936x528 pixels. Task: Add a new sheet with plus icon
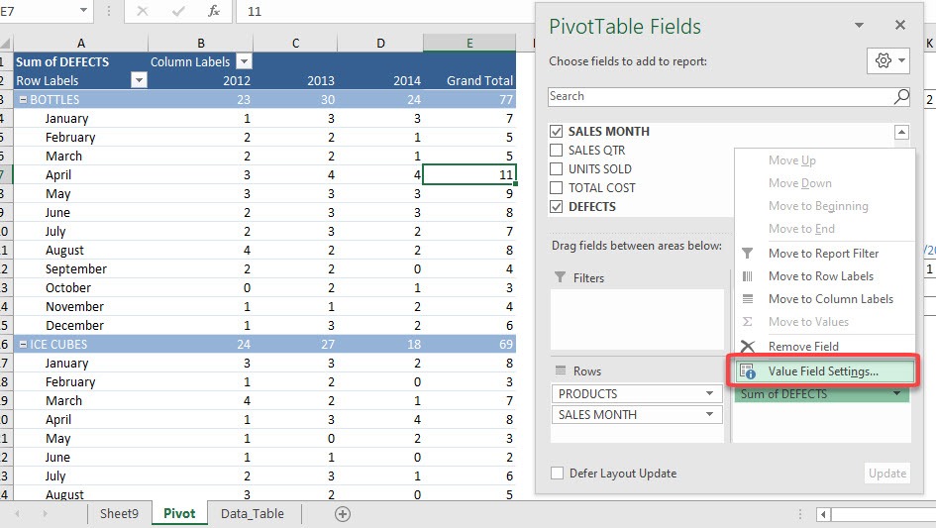343,514
